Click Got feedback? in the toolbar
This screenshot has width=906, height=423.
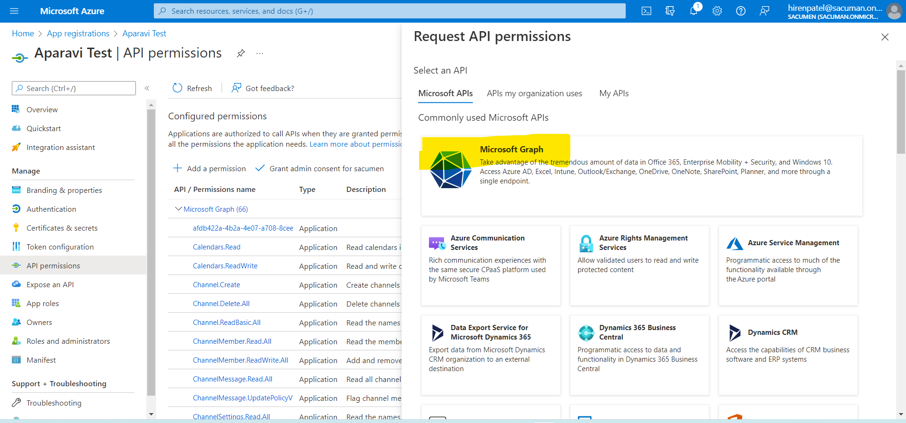[x=262, y=88]
